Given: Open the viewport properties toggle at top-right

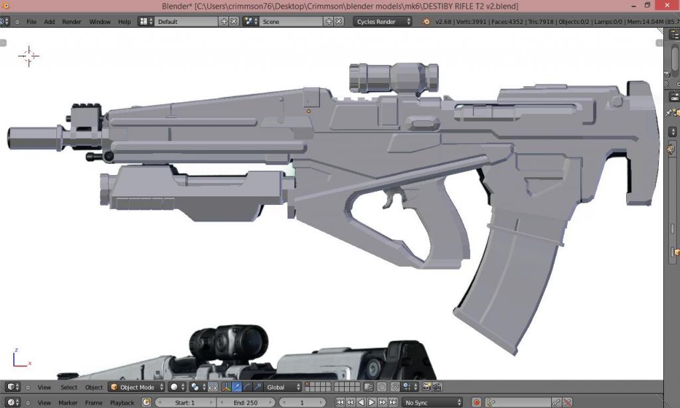Looking at the screenshot, I should 659,43.
